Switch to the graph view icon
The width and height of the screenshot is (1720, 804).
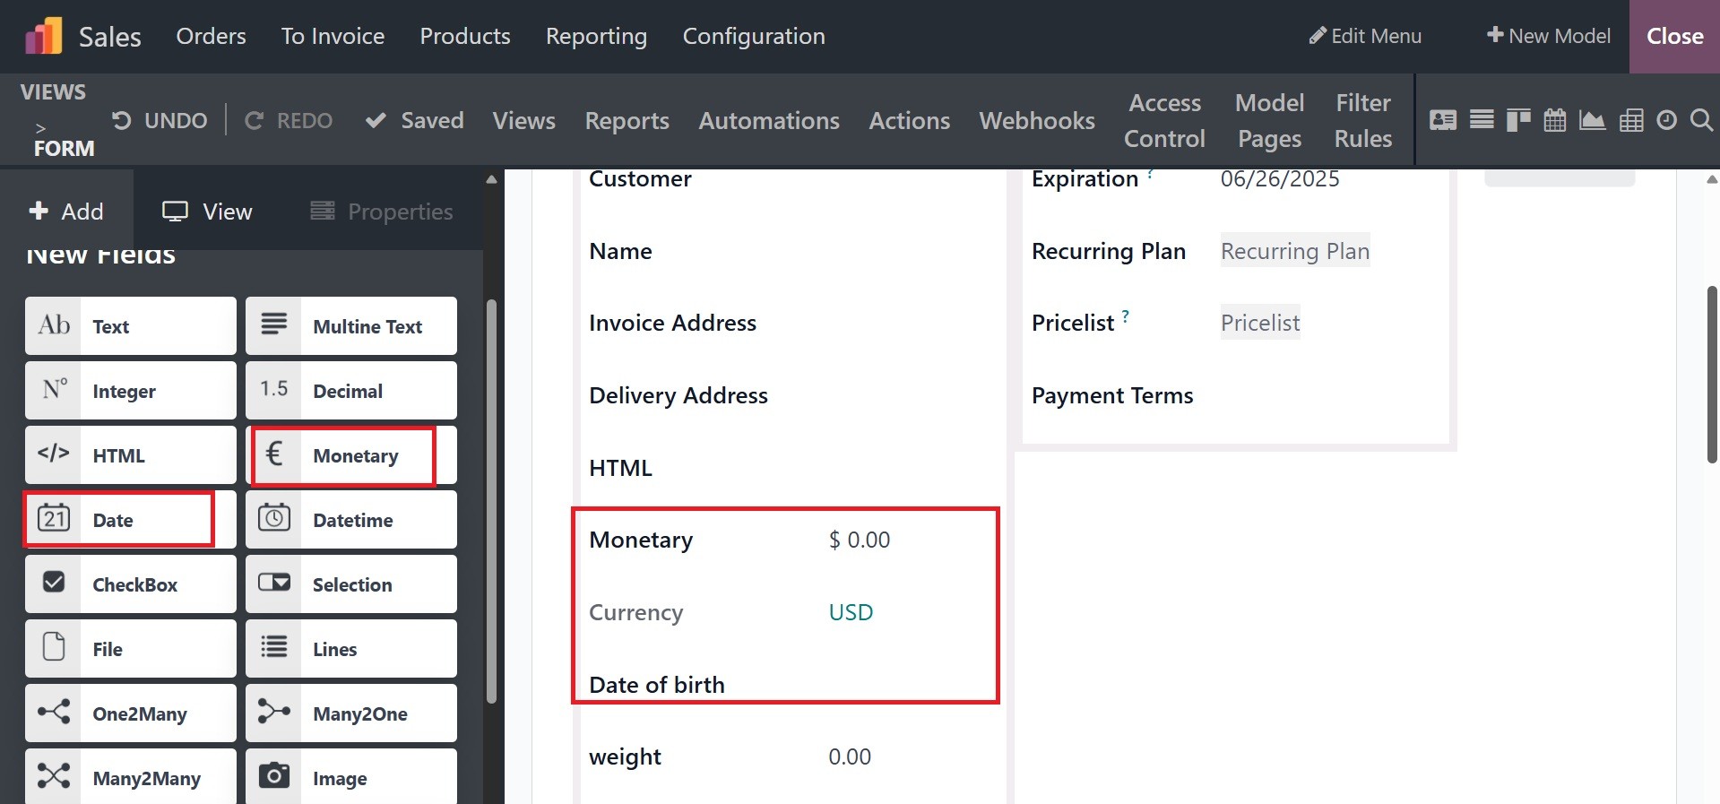point(1592,120)
